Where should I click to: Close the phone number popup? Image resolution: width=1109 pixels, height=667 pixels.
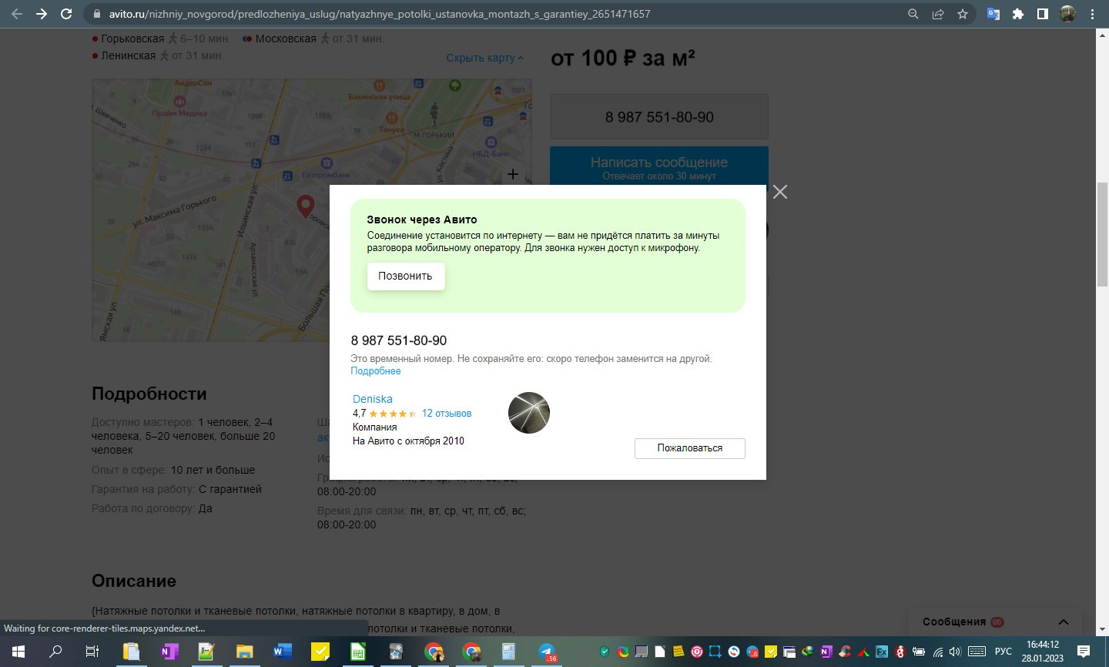coord(780,192)
